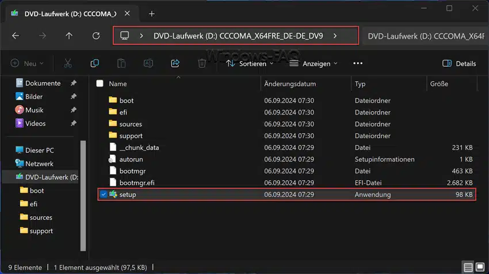Go back with the left arrow button
The height and width of the screenshot is (274, 489).
click(x=16, y=36)
